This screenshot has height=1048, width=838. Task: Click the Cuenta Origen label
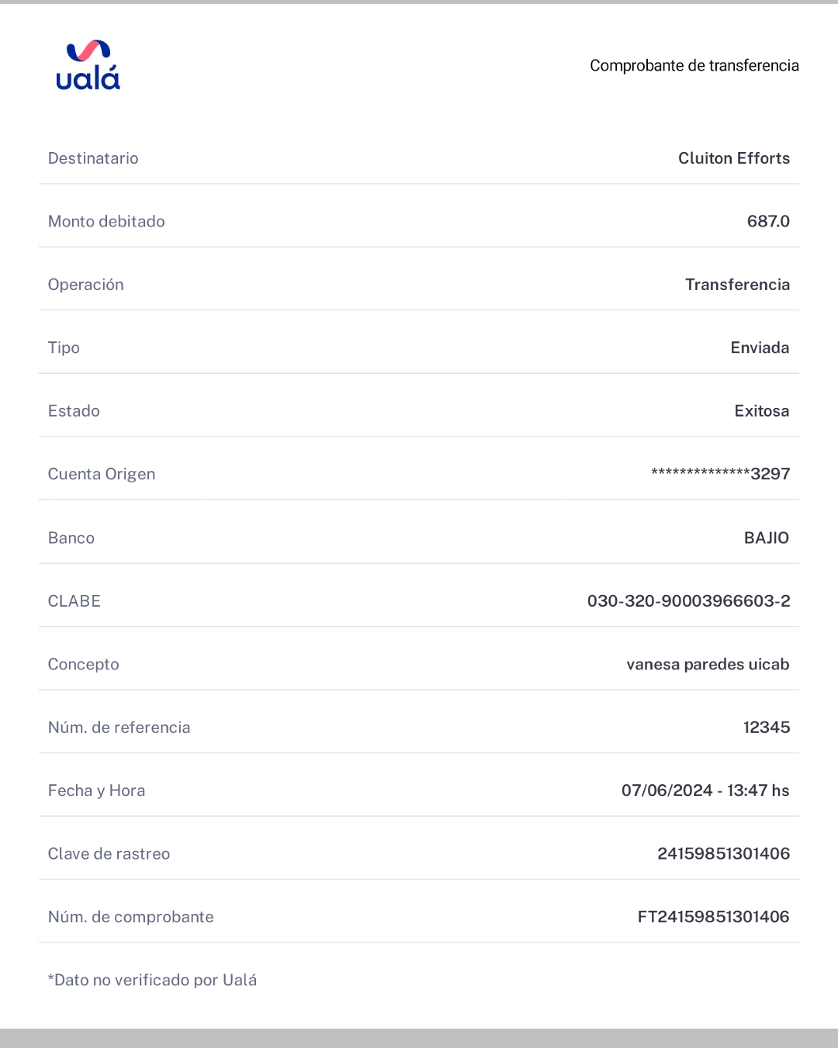click(102, 474)
